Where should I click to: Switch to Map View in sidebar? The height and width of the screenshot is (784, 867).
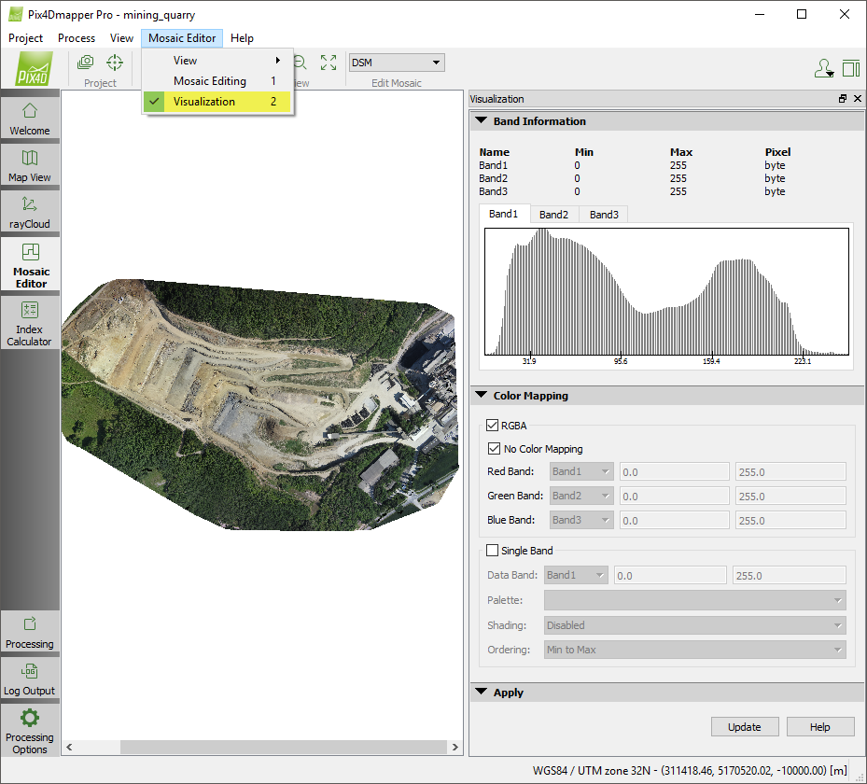click(30, 164)
